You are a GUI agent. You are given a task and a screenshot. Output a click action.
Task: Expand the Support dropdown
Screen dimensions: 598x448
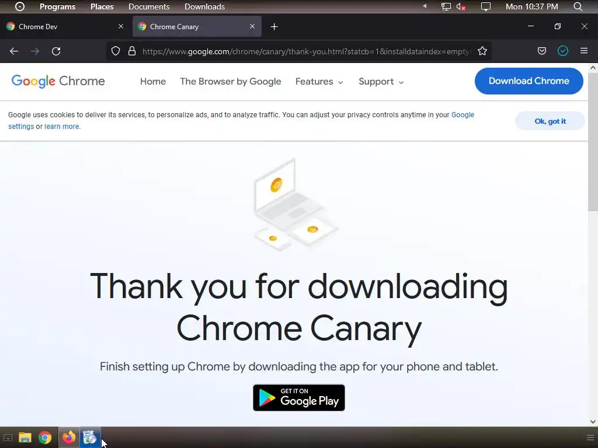[381, 82]
